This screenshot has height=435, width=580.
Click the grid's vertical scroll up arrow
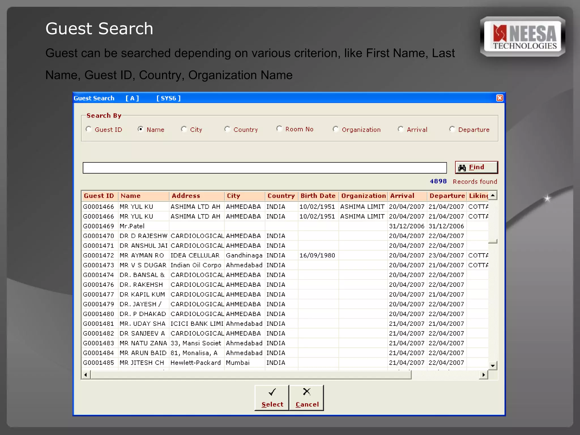pos(493,195)
